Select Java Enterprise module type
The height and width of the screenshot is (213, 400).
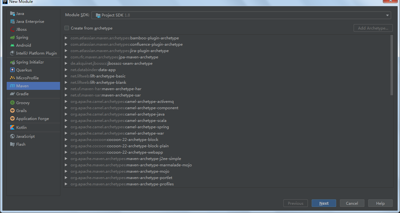[33, 22]
